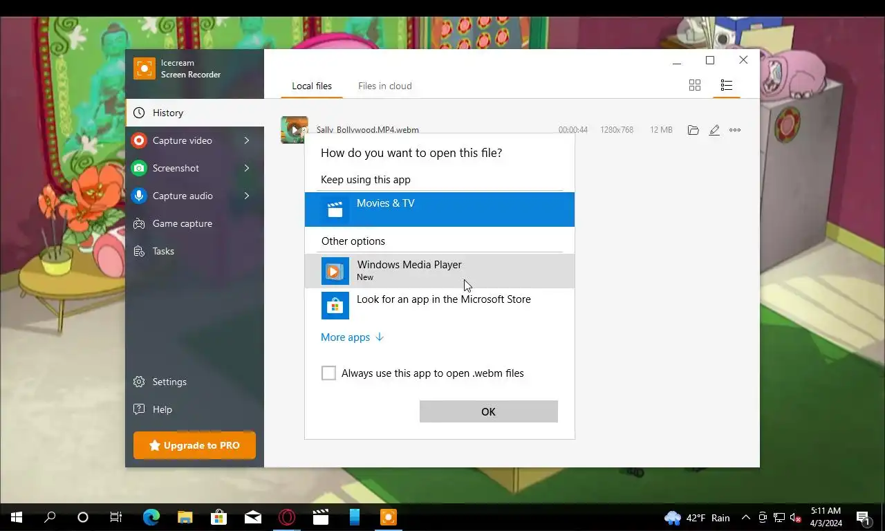Expand the Capture video submenu arrow
Screen dimensions: 885x531
pyautogui.click(x=247, y=140)
